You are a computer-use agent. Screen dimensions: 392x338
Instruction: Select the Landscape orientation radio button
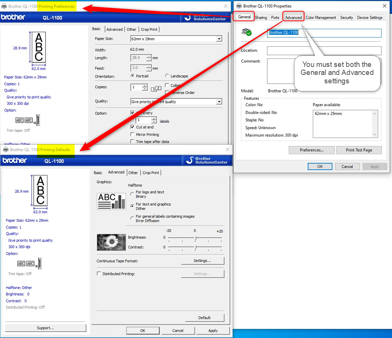[x=167, y=76]
